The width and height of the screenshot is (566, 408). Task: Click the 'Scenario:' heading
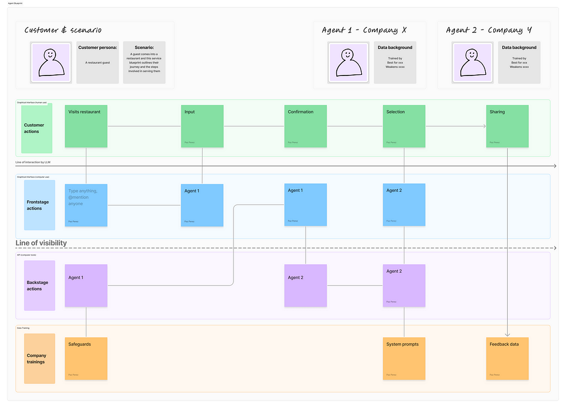[x=144, y=47]
